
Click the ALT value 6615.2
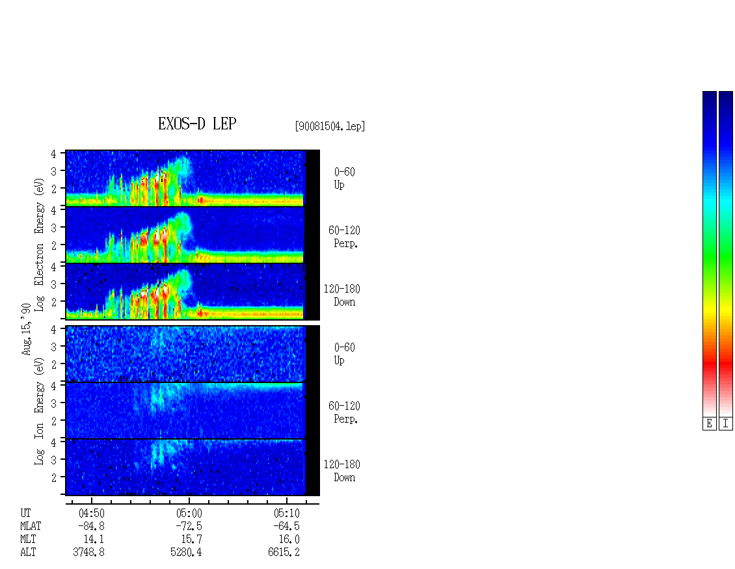coord(284,553)
